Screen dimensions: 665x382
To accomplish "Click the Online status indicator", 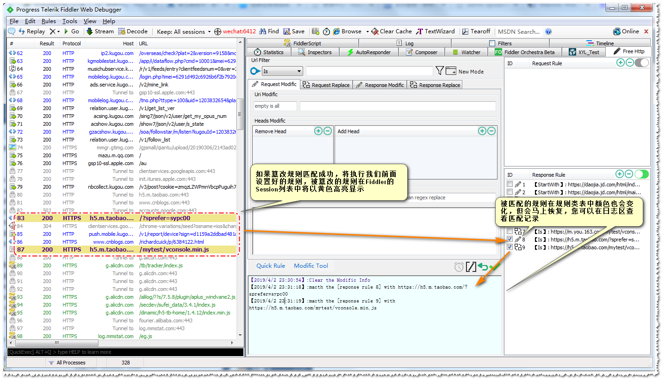I will click(x=626, y=31).
